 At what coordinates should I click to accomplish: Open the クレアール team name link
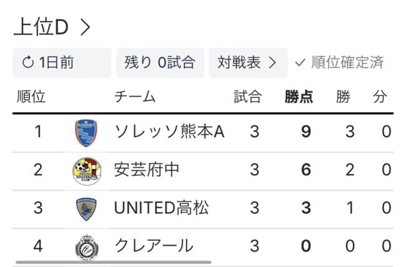pos(154,246)
